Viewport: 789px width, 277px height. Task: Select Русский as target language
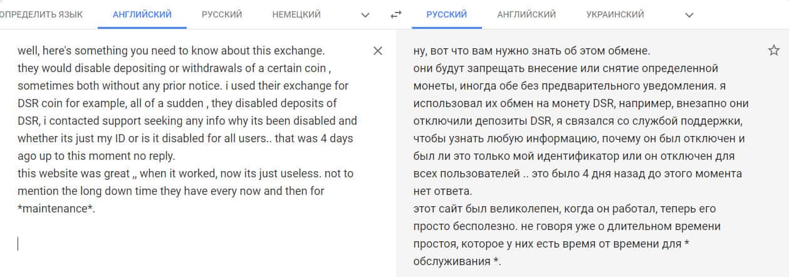click(x=446, y=14)
